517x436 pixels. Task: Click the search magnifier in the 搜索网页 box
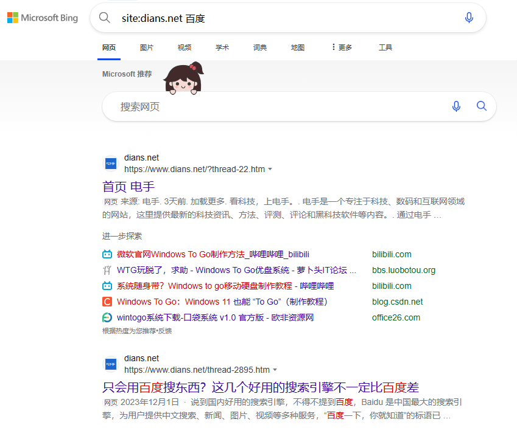pyautogui.click(x=482, y=106)
